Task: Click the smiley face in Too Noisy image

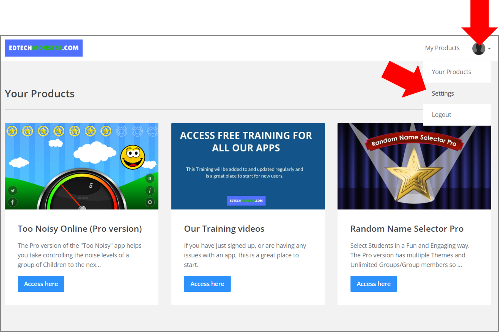Action: point(133,157)
